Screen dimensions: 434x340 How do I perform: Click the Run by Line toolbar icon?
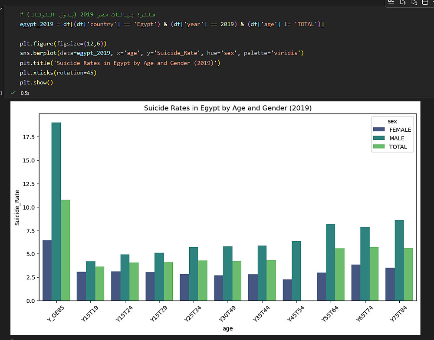tap(391, 2)
